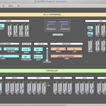The width and height of the screenshot is (106, 106).
Task: Open the CS2 SELECT dropdown showing NO EFFECT
Action: point(11,49)
